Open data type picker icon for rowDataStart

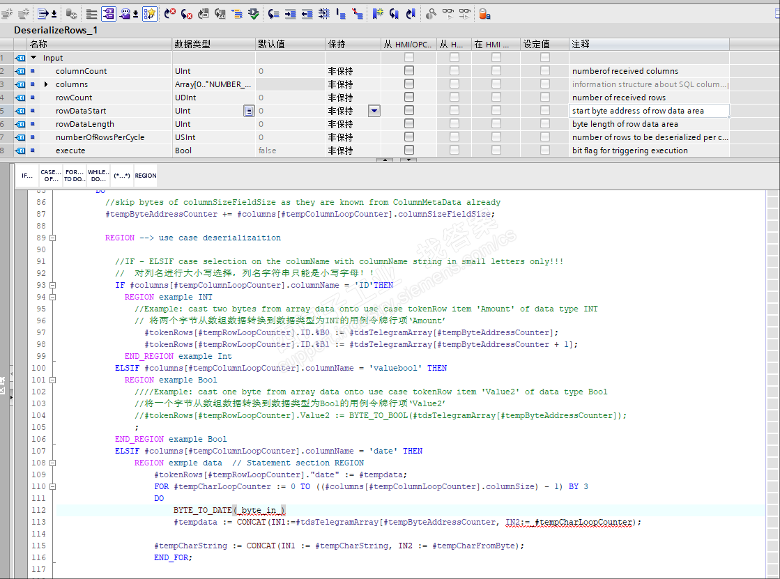pos(248,111)
